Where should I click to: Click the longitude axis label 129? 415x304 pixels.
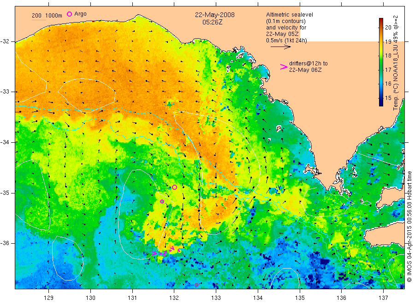tap(49, 298)
